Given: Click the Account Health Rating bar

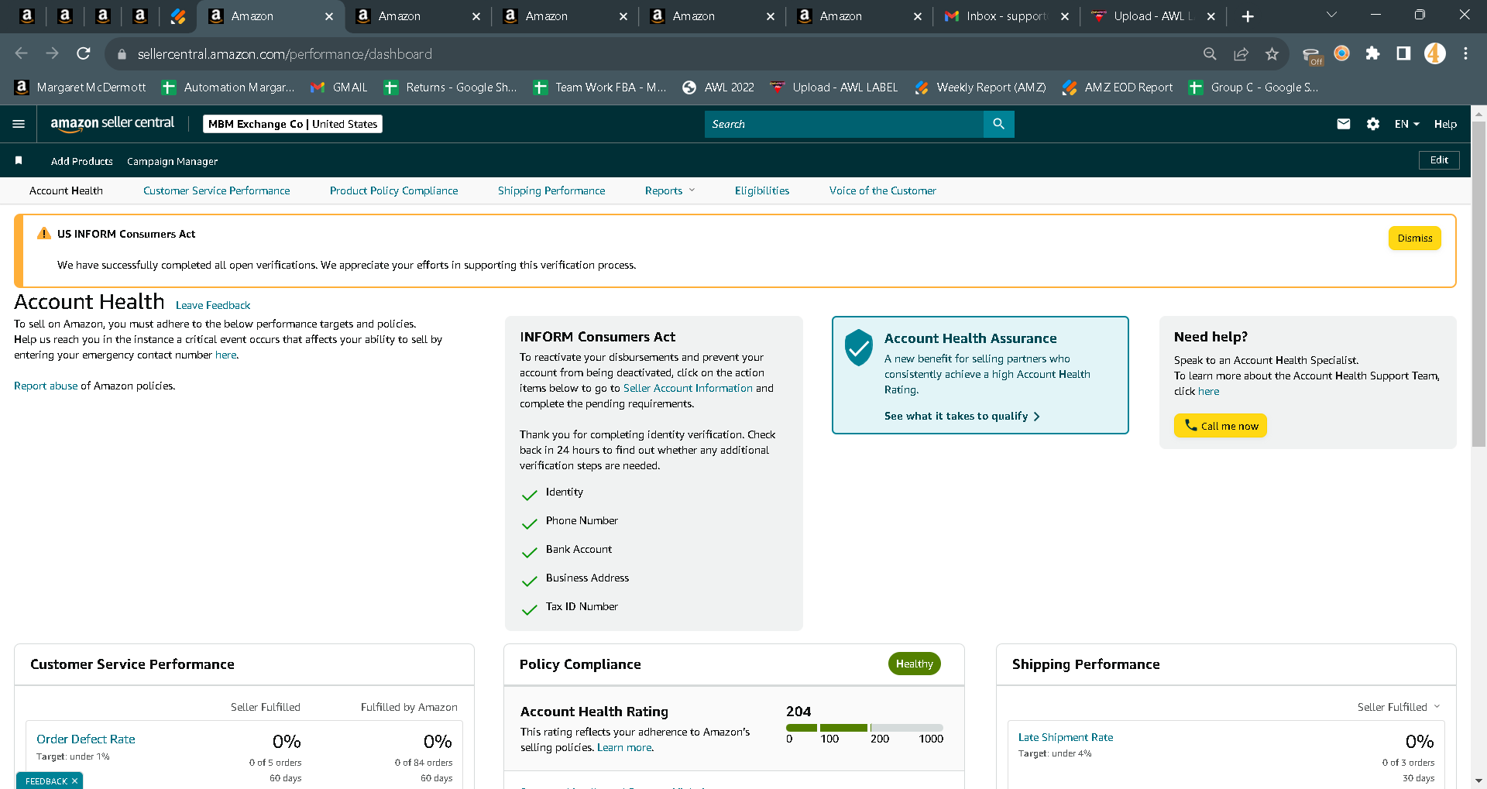Looking at the screenshot, I should (864, 728).
